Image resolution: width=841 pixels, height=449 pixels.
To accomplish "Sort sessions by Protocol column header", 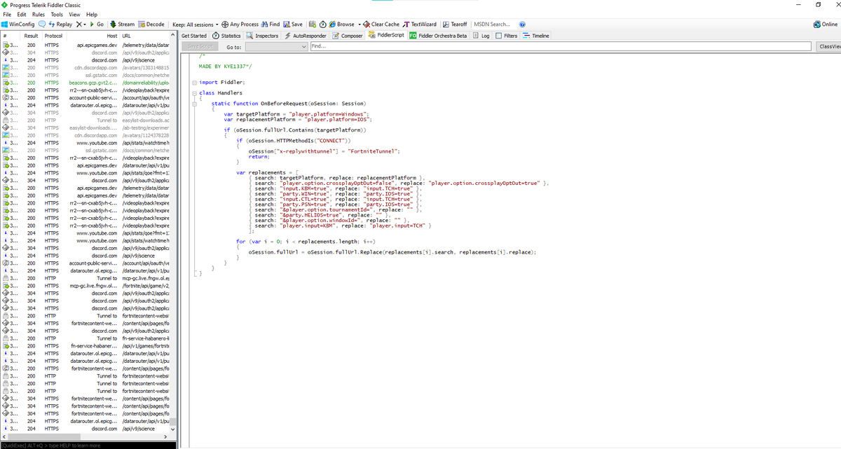I will [53, 36].
